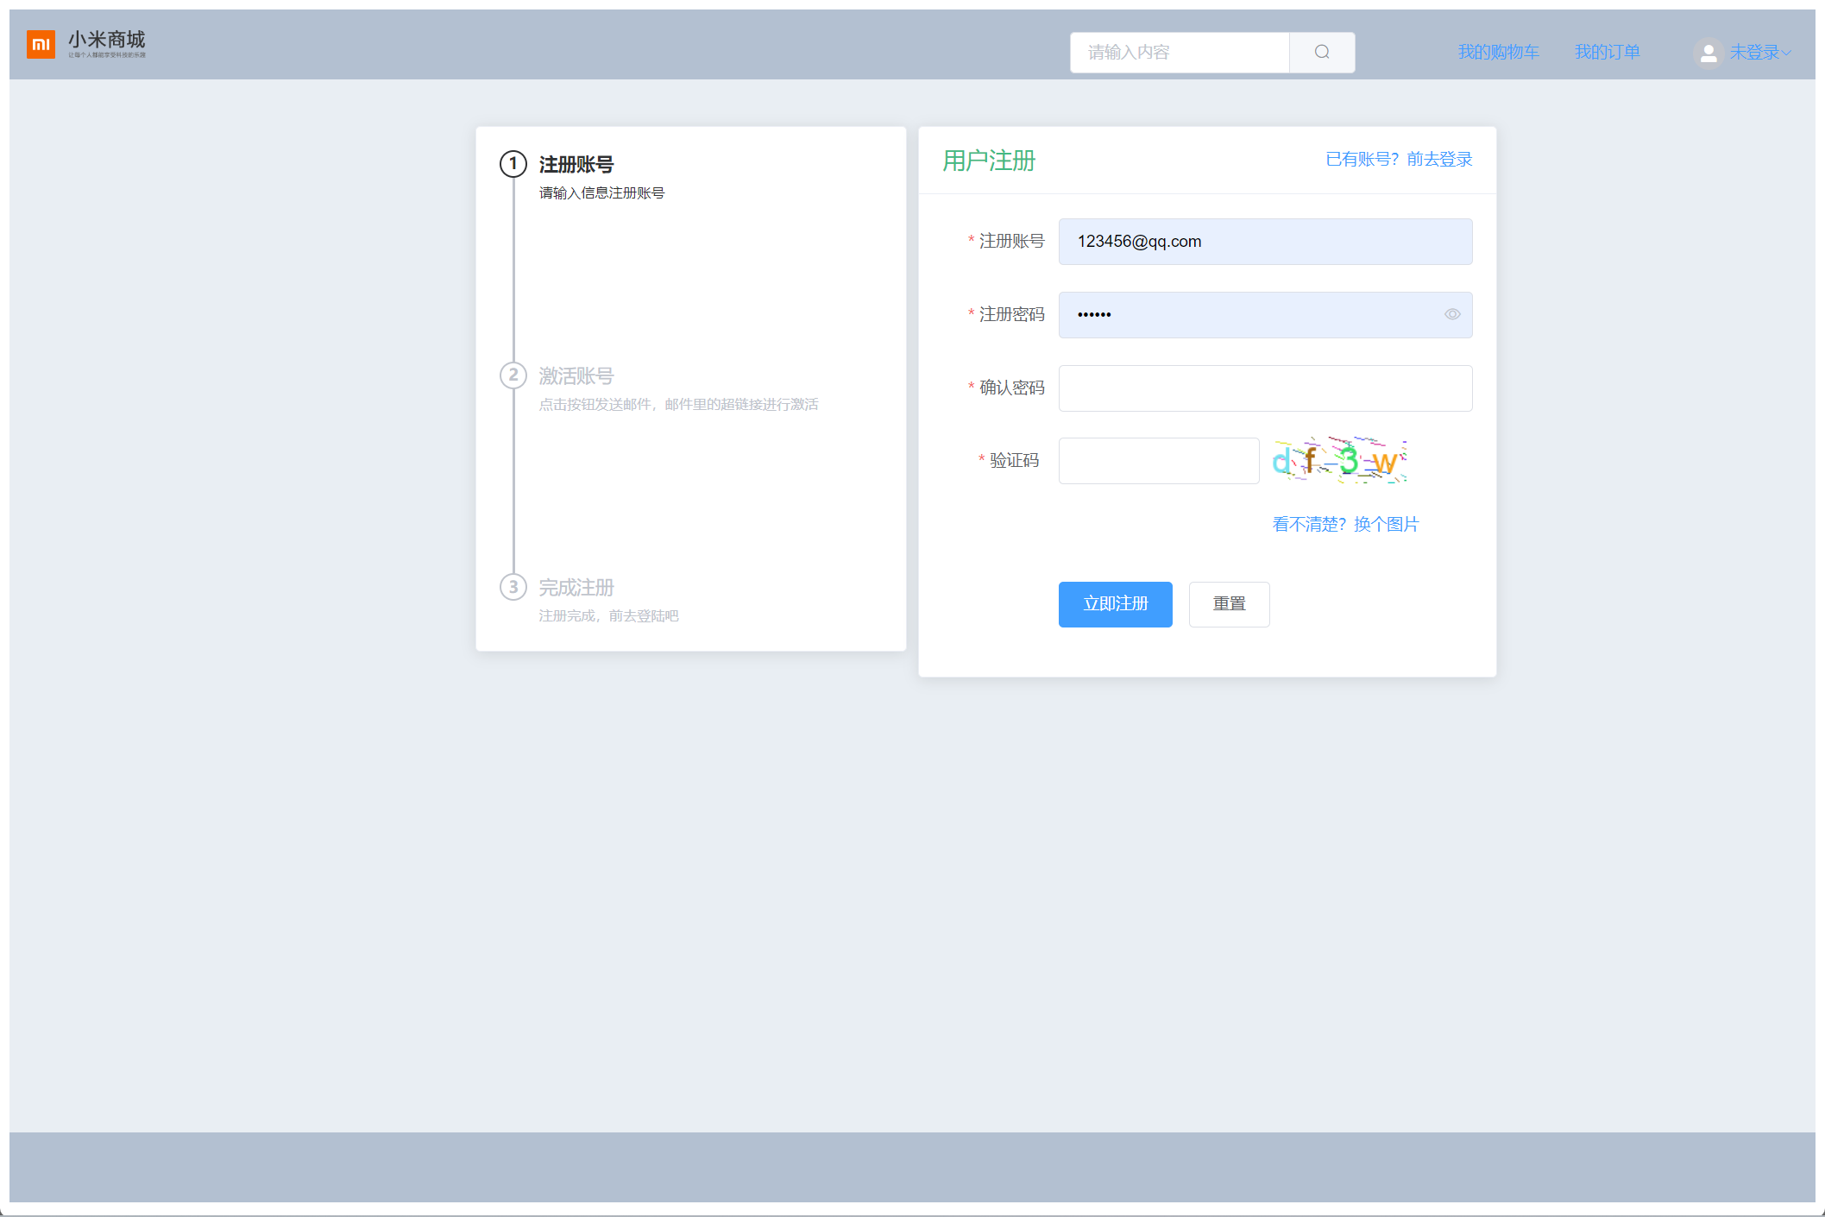This screenshot has height=1217, width=1825.
Task: Click the user avatar icon
Action: [x=1708, y=53]
